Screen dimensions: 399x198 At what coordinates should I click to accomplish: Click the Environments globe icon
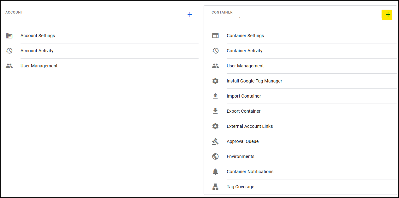(215, 156)
